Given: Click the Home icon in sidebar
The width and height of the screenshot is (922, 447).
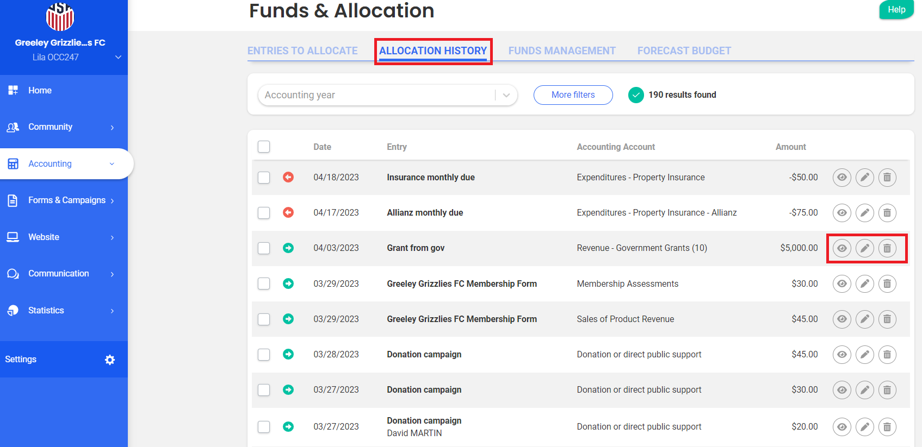Looking at the screenshot, I should click(13, 90).
